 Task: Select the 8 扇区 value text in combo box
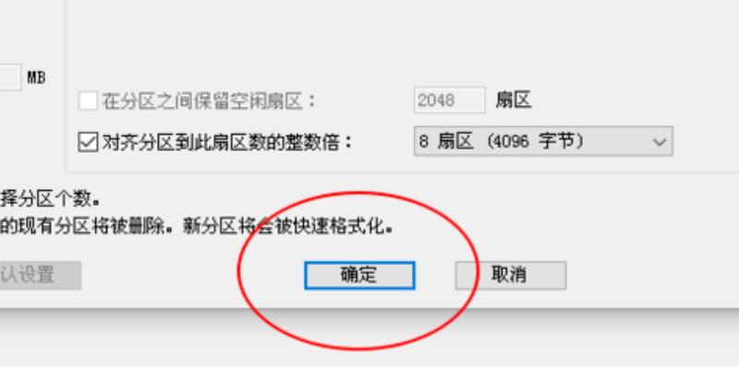click(445, 141)
